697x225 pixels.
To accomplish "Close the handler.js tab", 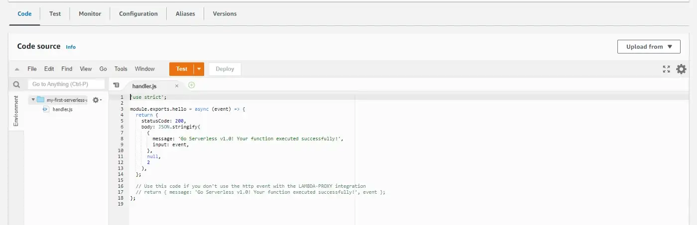I will click(177, 86).
